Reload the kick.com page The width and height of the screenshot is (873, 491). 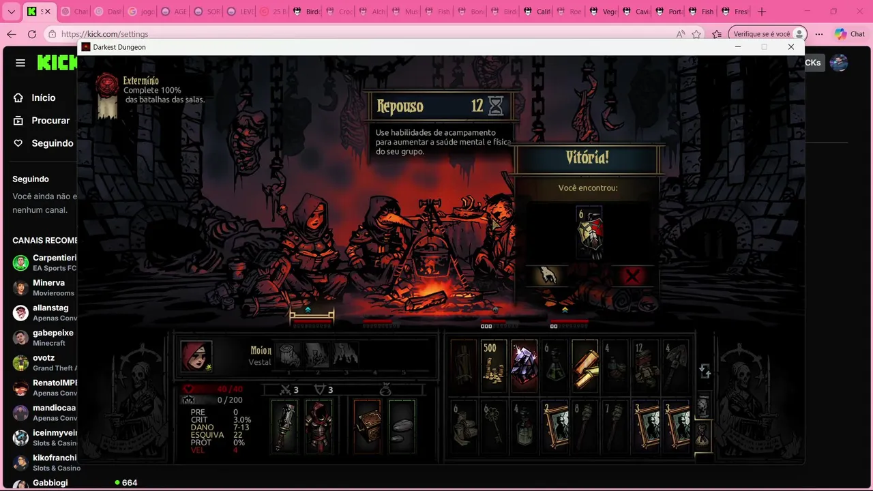pyautogui.click(x=31, y=34)
